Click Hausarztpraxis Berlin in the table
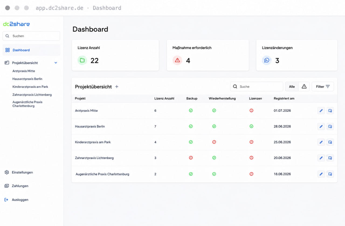This screenshot has width=345, height=226. 90,126
